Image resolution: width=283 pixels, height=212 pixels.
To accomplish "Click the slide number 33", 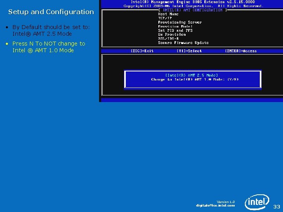I will (276, 207).
